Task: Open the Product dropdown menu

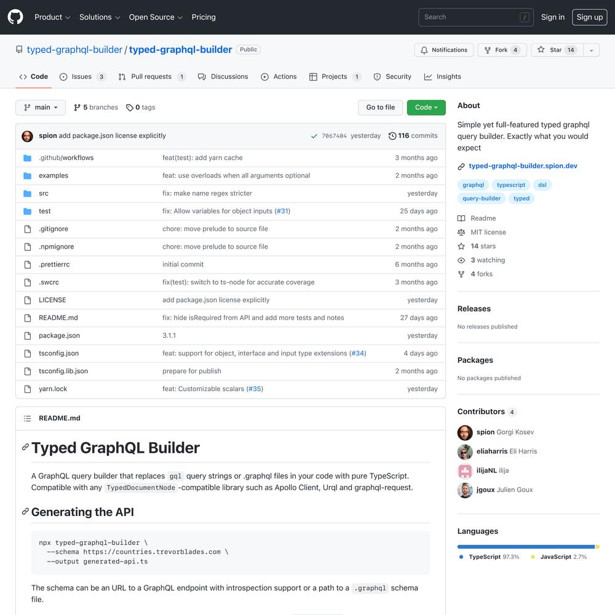Action: 52,17
